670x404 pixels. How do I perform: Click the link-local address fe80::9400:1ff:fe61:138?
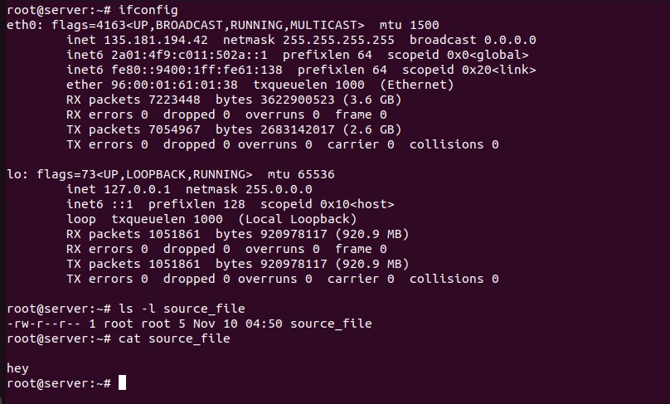click(x=197, y=71)
